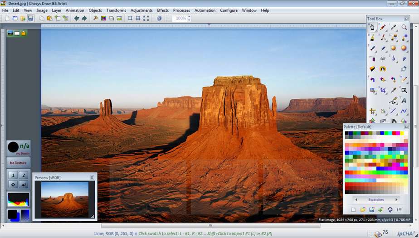Select the freehand pen scribble tool
The height and width of the screenshot is (238, 419).
(x=393, y=101)
